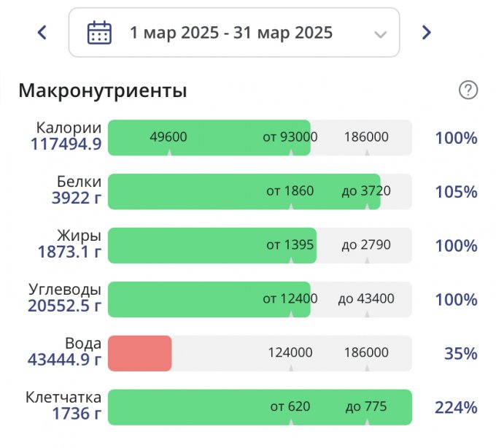Go to previous month with left arrow
The height and width of the screenshot is (448, 496).
click(x=42, y=32)
